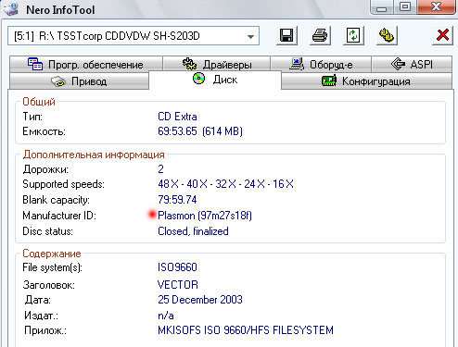The image size is (458, 347).
Task: Click the Nero InfoTool title bar icon
Action: pos(11,8)
